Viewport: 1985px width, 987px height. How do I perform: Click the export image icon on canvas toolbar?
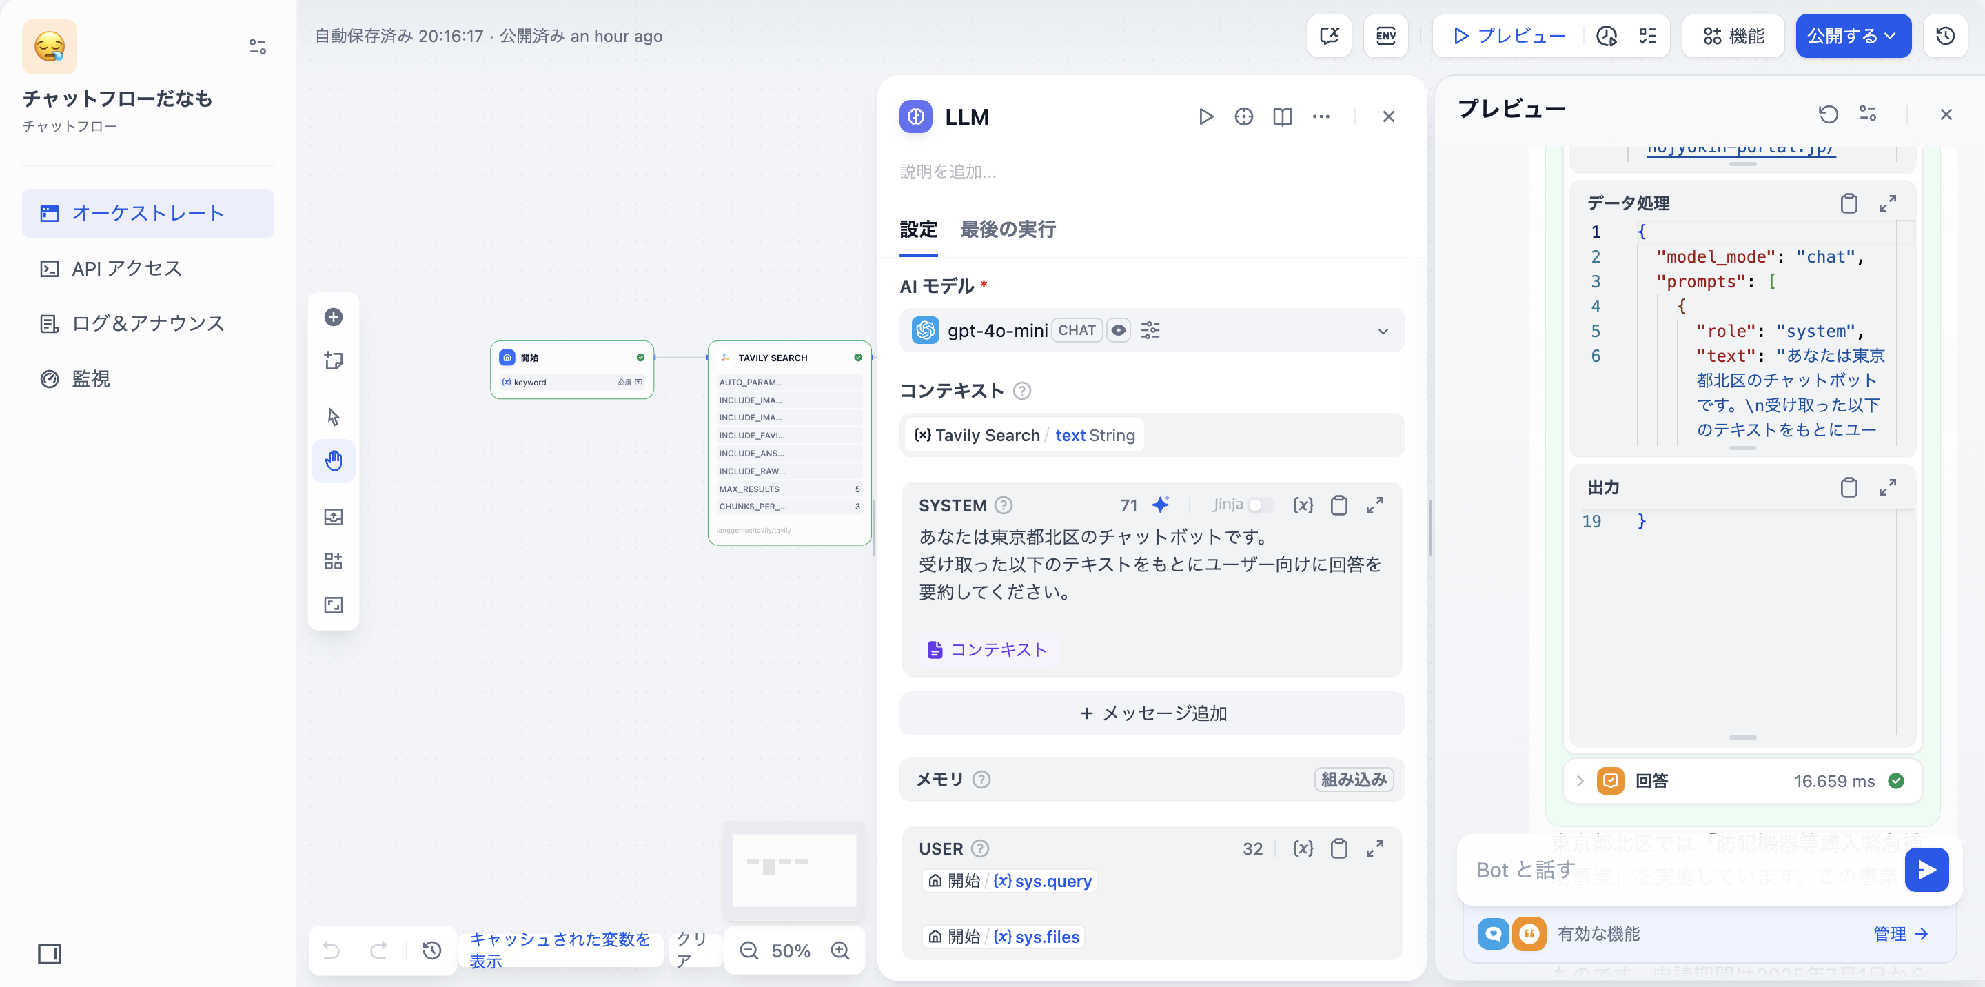click(334, 517)
